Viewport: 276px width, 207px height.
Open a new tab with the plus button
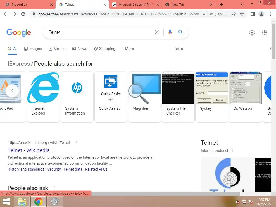221,5
